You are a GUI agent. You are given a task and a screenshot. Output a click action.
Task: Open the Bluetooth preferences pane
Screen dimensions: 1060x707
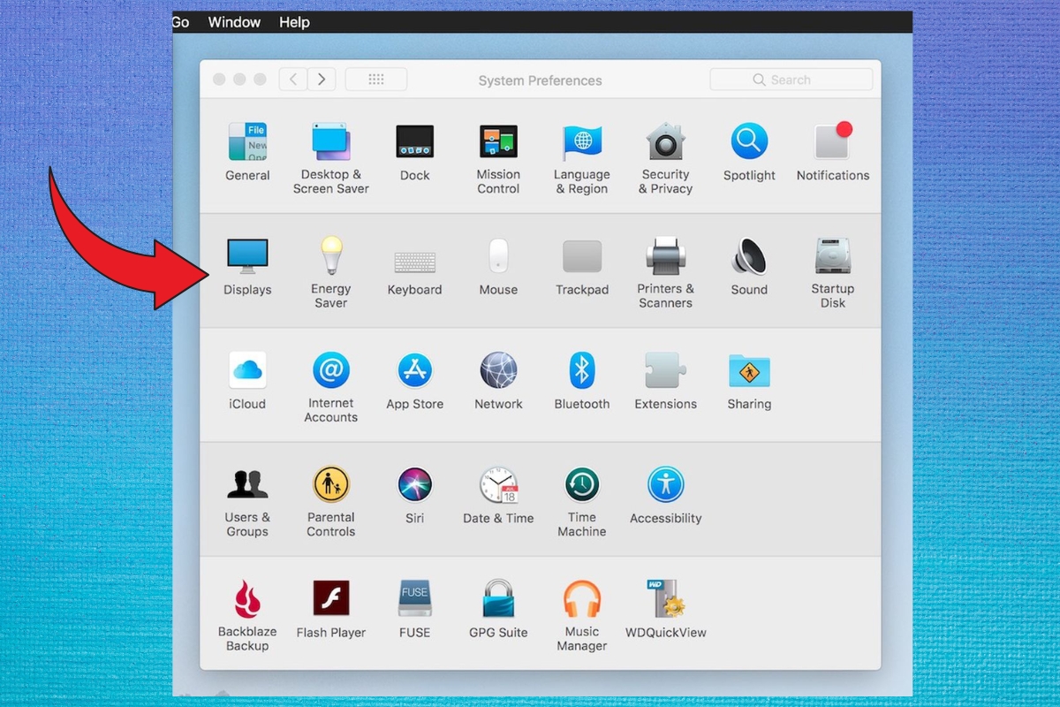coord(582,381)
